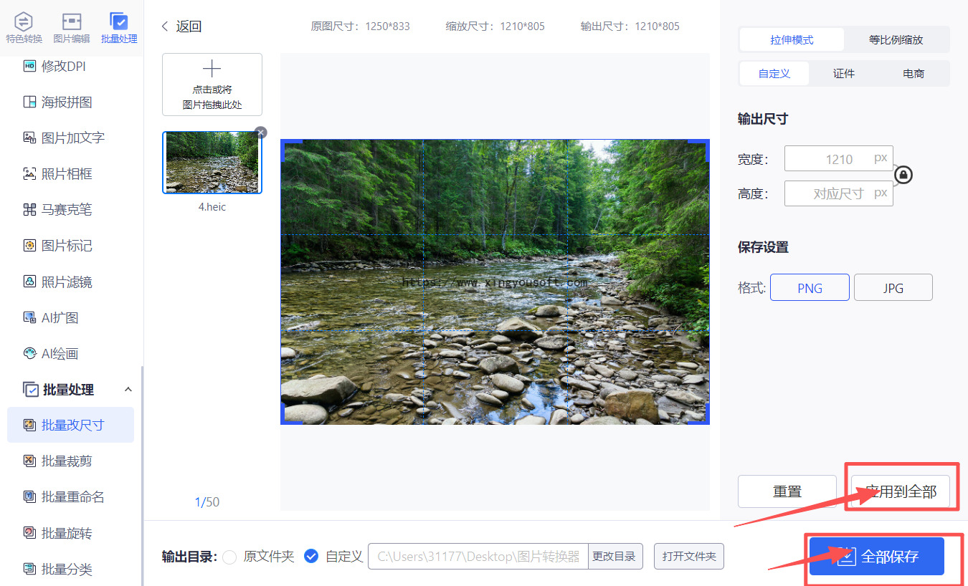Collapse the 批量处理 sidebar group
968x586 pixels.
pos(128,389)
